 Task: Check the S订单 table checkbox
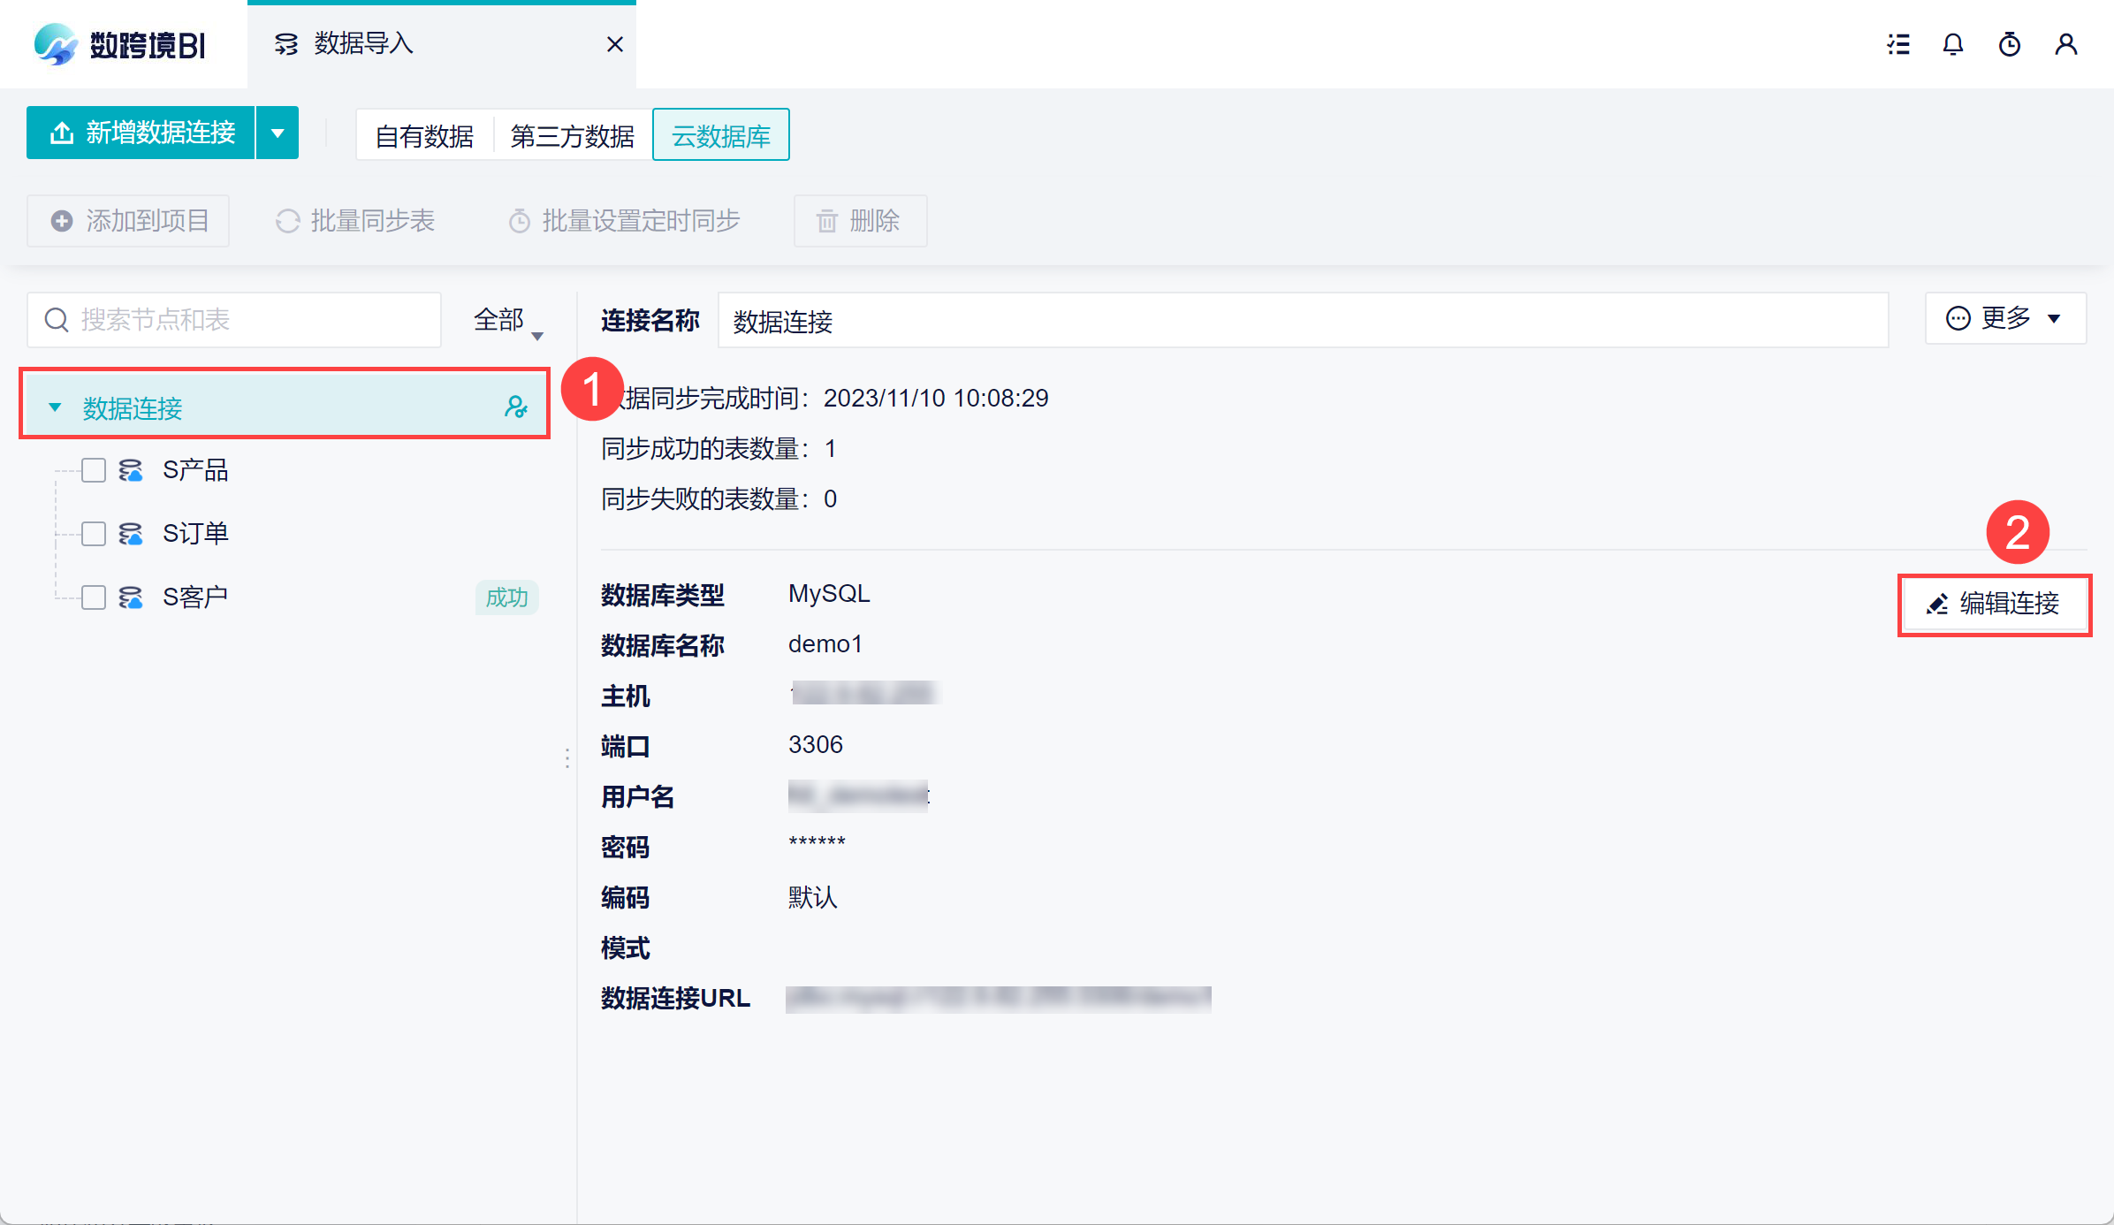94,534
